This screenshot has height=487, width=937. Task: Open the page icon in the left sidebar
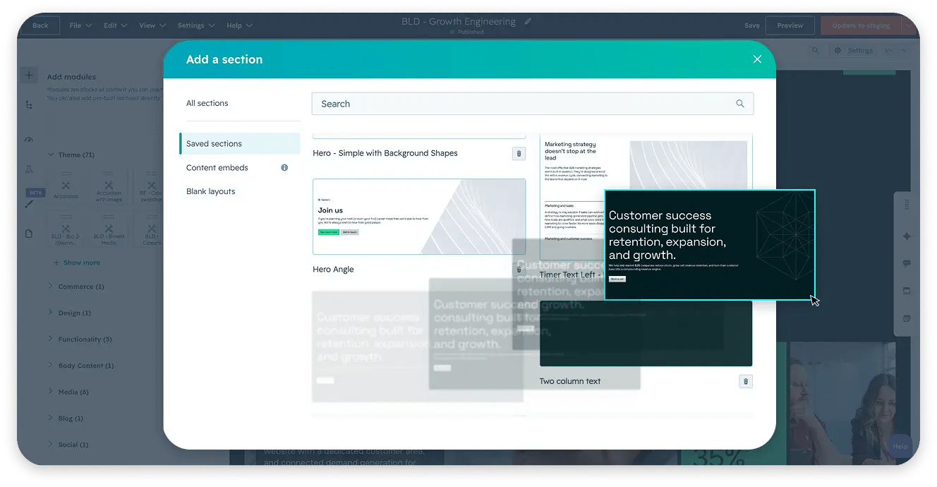[x=29, y=234]
